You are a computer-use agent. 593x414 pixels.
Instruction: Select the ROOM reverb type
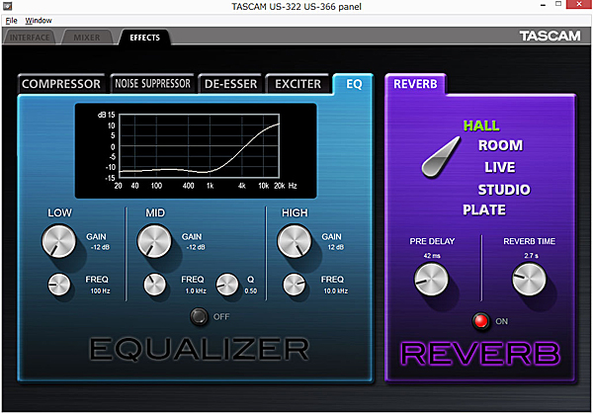[x=500, y=146]
